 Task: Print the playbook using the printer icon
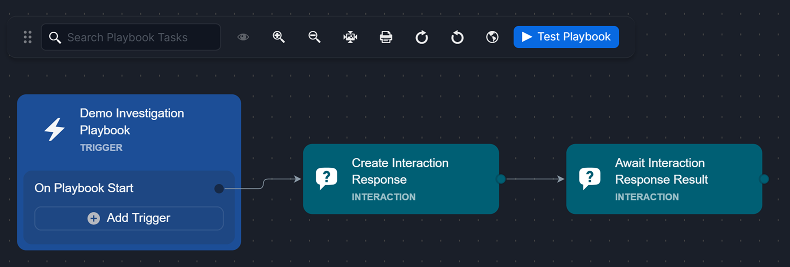386,37
